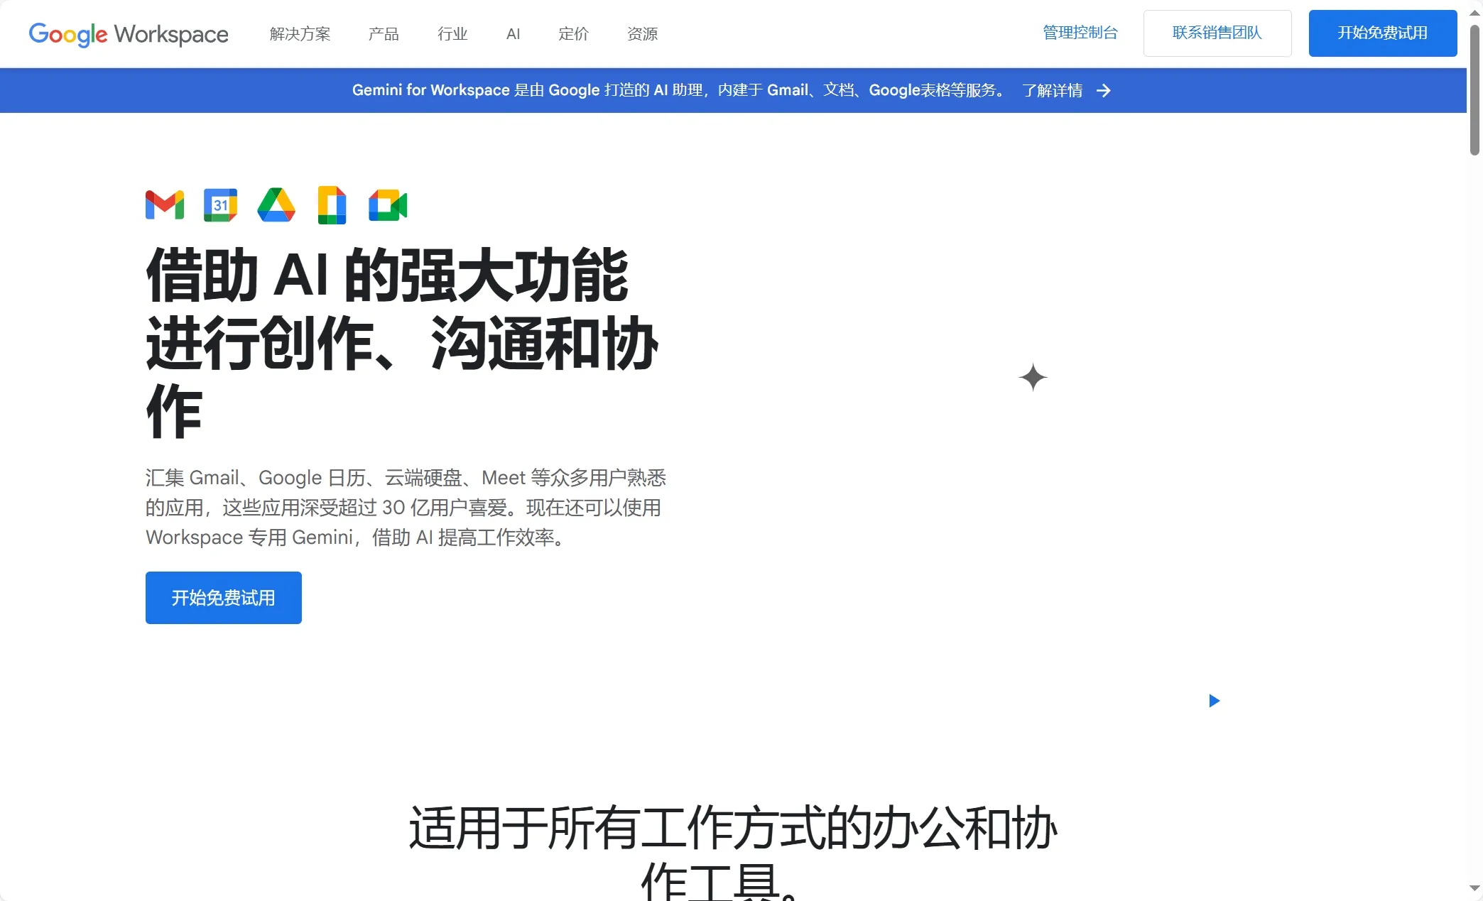Open the AI menu item
This screenshot has width=1483, height=901.
513,33
